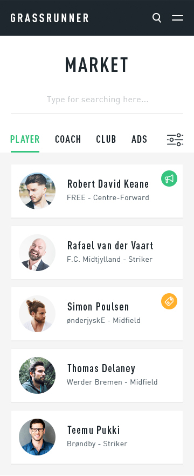Switch to the COACH tab
Screen dimensions: 194x476
(x=68, y=140)
